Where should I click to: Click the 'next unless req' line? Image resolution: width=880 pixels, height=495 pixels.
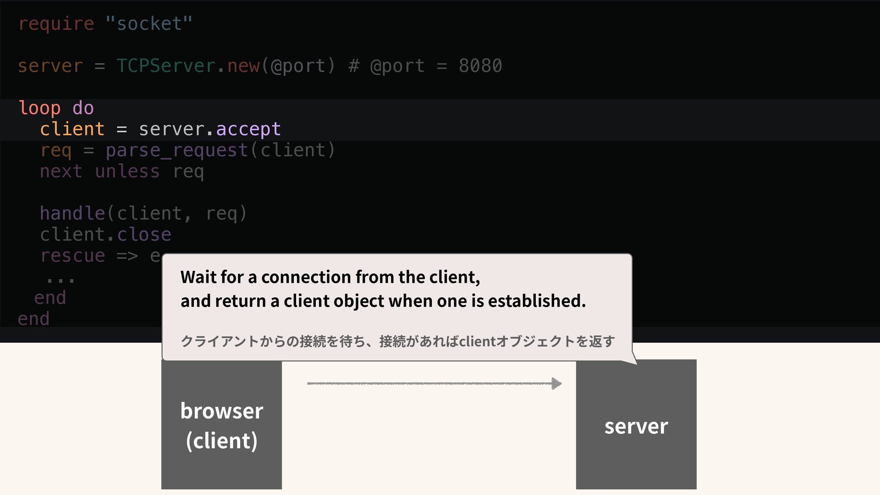coord(121,171)
